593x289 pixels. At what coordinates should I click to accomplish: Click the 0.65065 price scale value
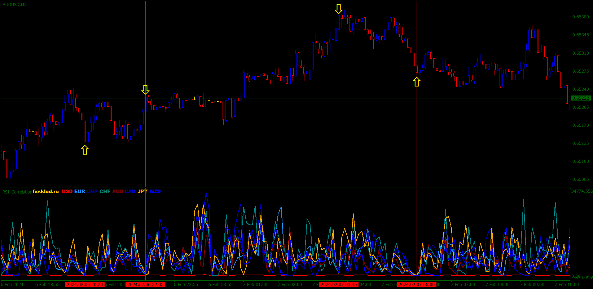click(x=581, y=179)
